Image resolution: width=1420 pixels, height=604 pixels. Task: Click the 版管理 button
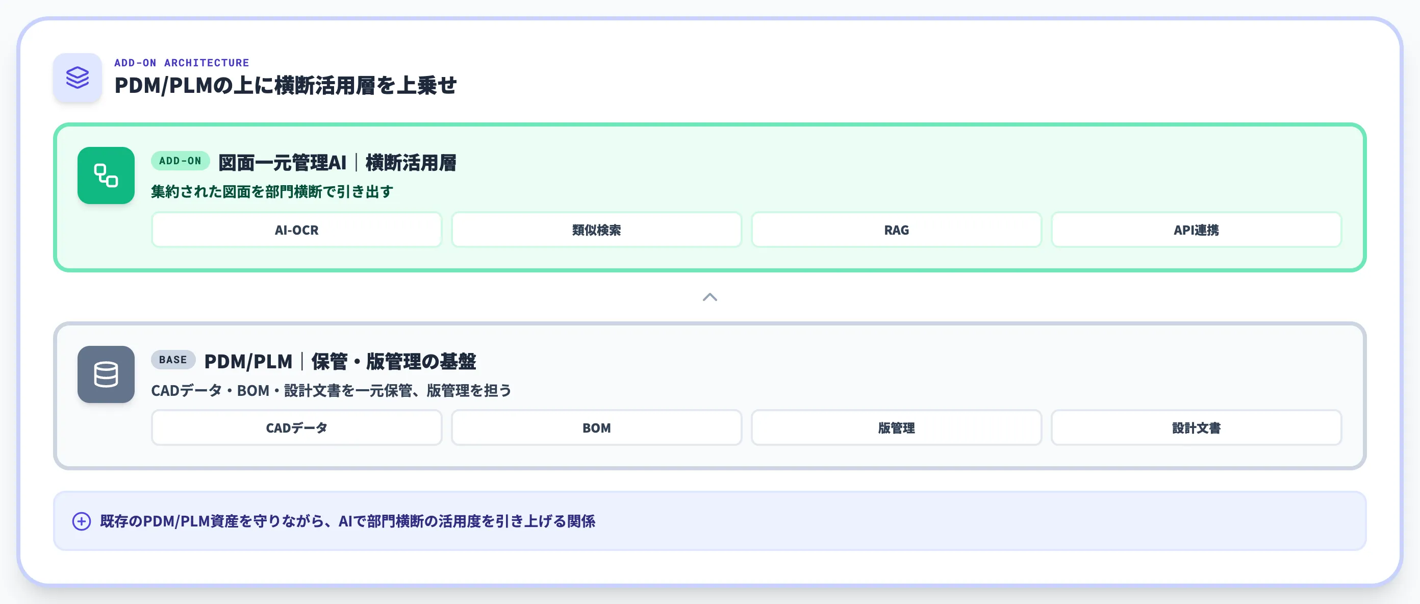click(897, 427)
